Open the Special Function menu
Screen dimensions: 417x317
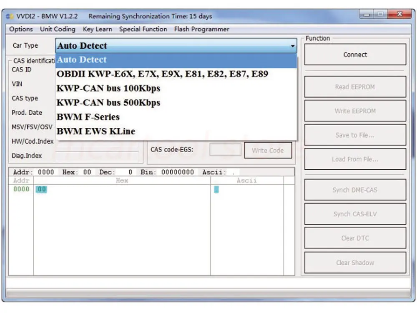coord(143,29)
